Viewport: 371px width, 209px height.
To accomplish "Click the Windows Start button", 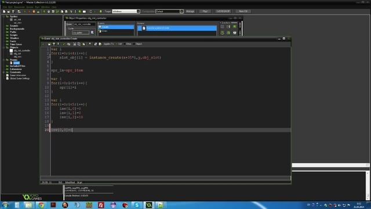I will point(5,205).
